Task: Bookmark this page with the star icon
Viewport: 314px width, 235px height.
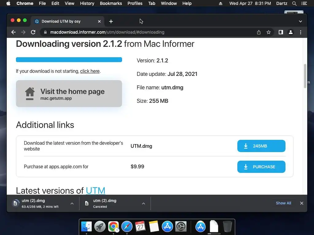Action: [269, 32]
